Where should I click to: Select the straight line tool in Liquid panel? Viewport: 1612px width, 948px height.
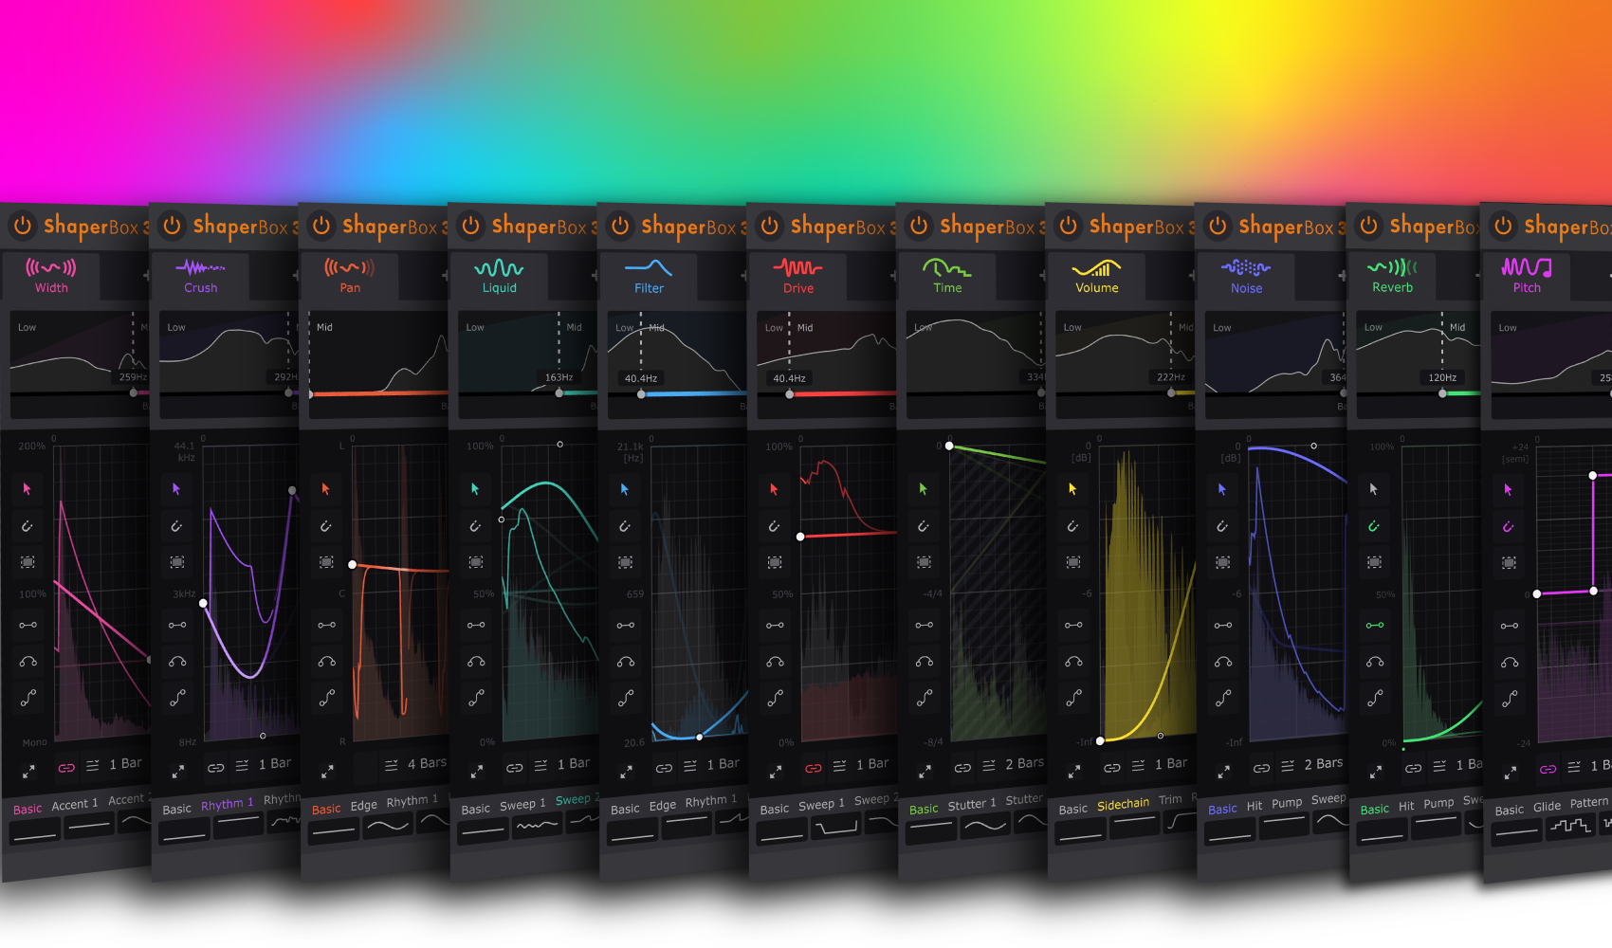[476, 625]
